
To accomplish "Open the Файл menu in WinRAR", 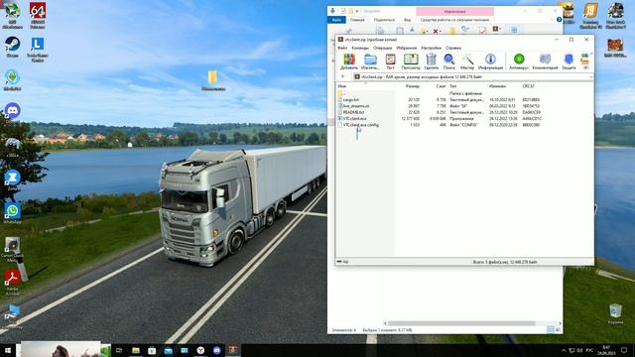I will coord(342,48).
